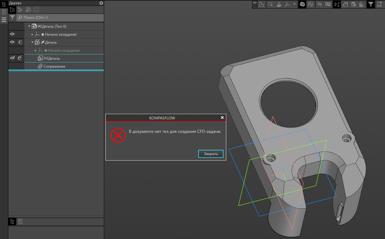This screenshot has width=385, height=239.
Task: Open the tree filter funnel icon
Action: tap(12, 18)
